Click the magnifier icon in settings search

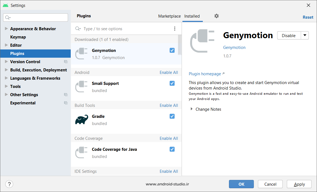tap(7, 18)
